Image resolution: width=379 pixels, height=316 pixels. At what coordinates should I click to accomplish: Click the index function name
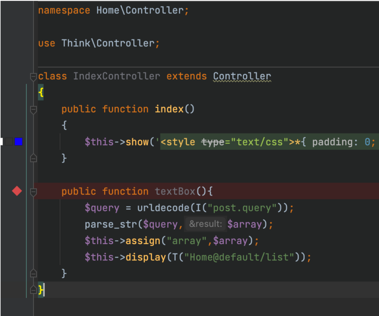coord(169,109)
